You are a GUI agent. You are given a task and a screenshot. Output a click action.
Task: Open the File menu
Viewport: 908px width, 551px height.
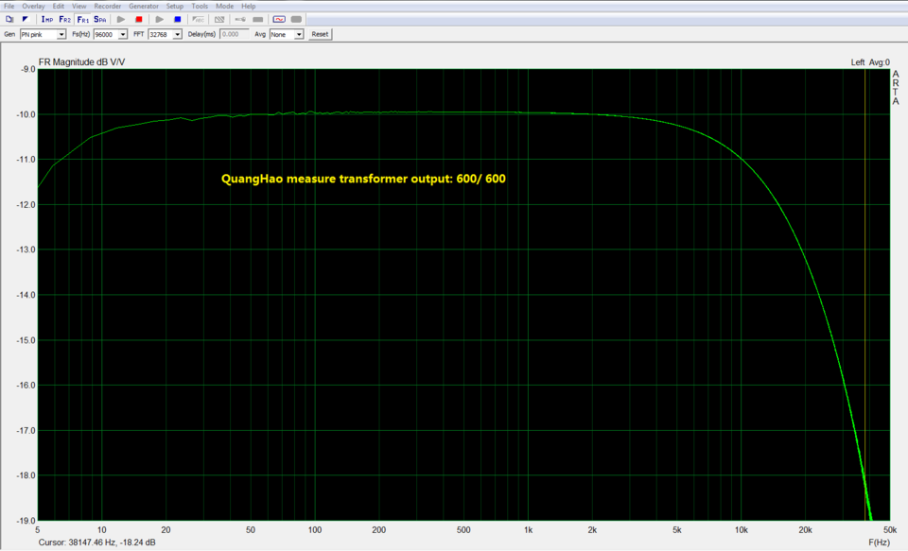pyautogui.click(x=9, y=6)
